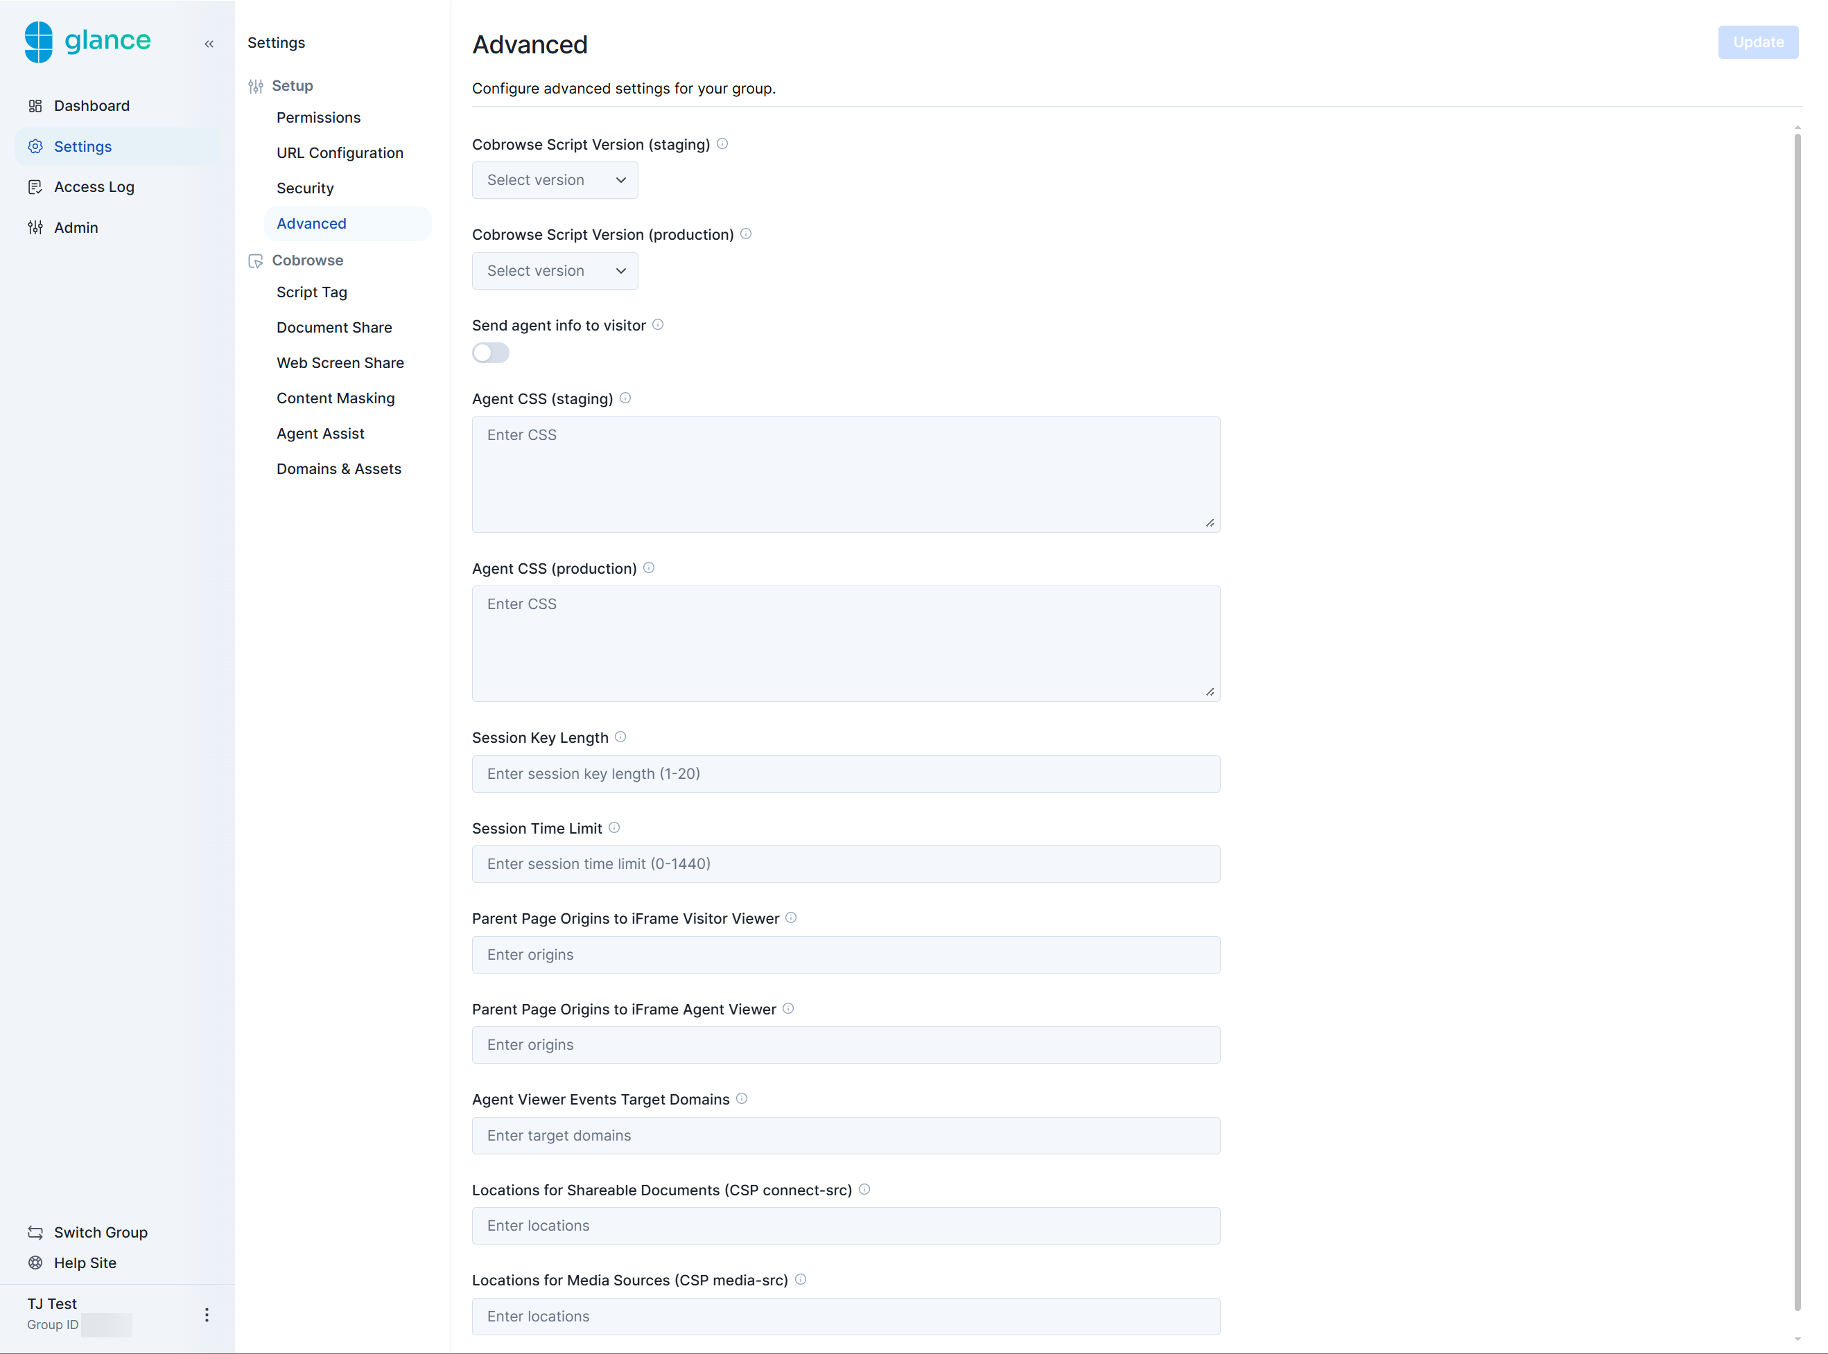Click the Update button
This screenshot has height=1354, width=1828.
[1757, 43]
